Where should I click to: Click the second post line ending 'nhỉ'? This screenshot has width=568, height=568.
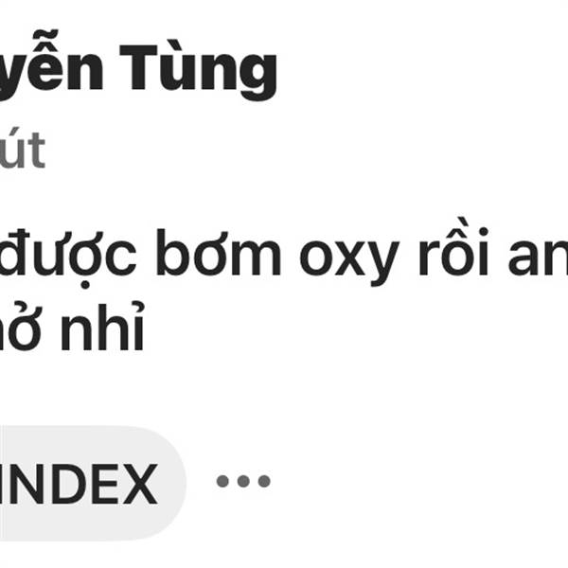(72, 326)
